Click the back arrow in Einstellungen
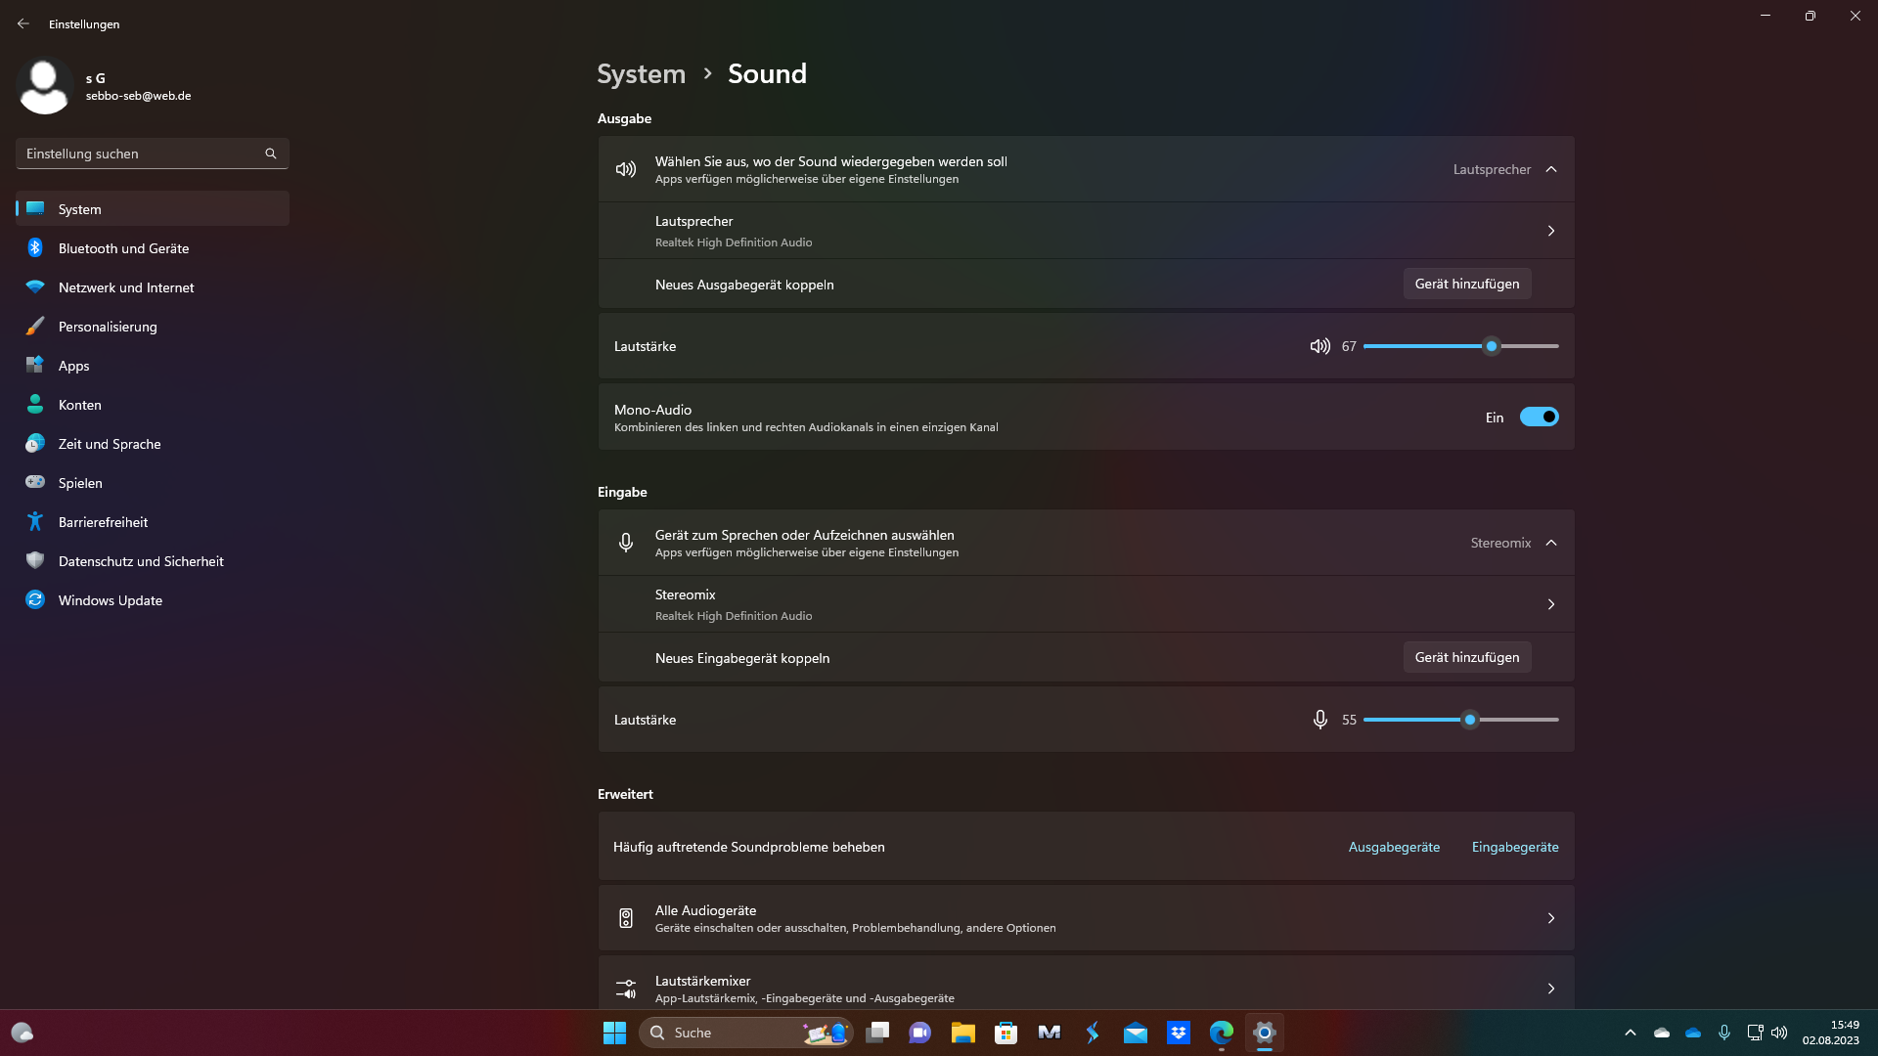The height and width of the screenshot is (1056, 1878). point(23,23)
